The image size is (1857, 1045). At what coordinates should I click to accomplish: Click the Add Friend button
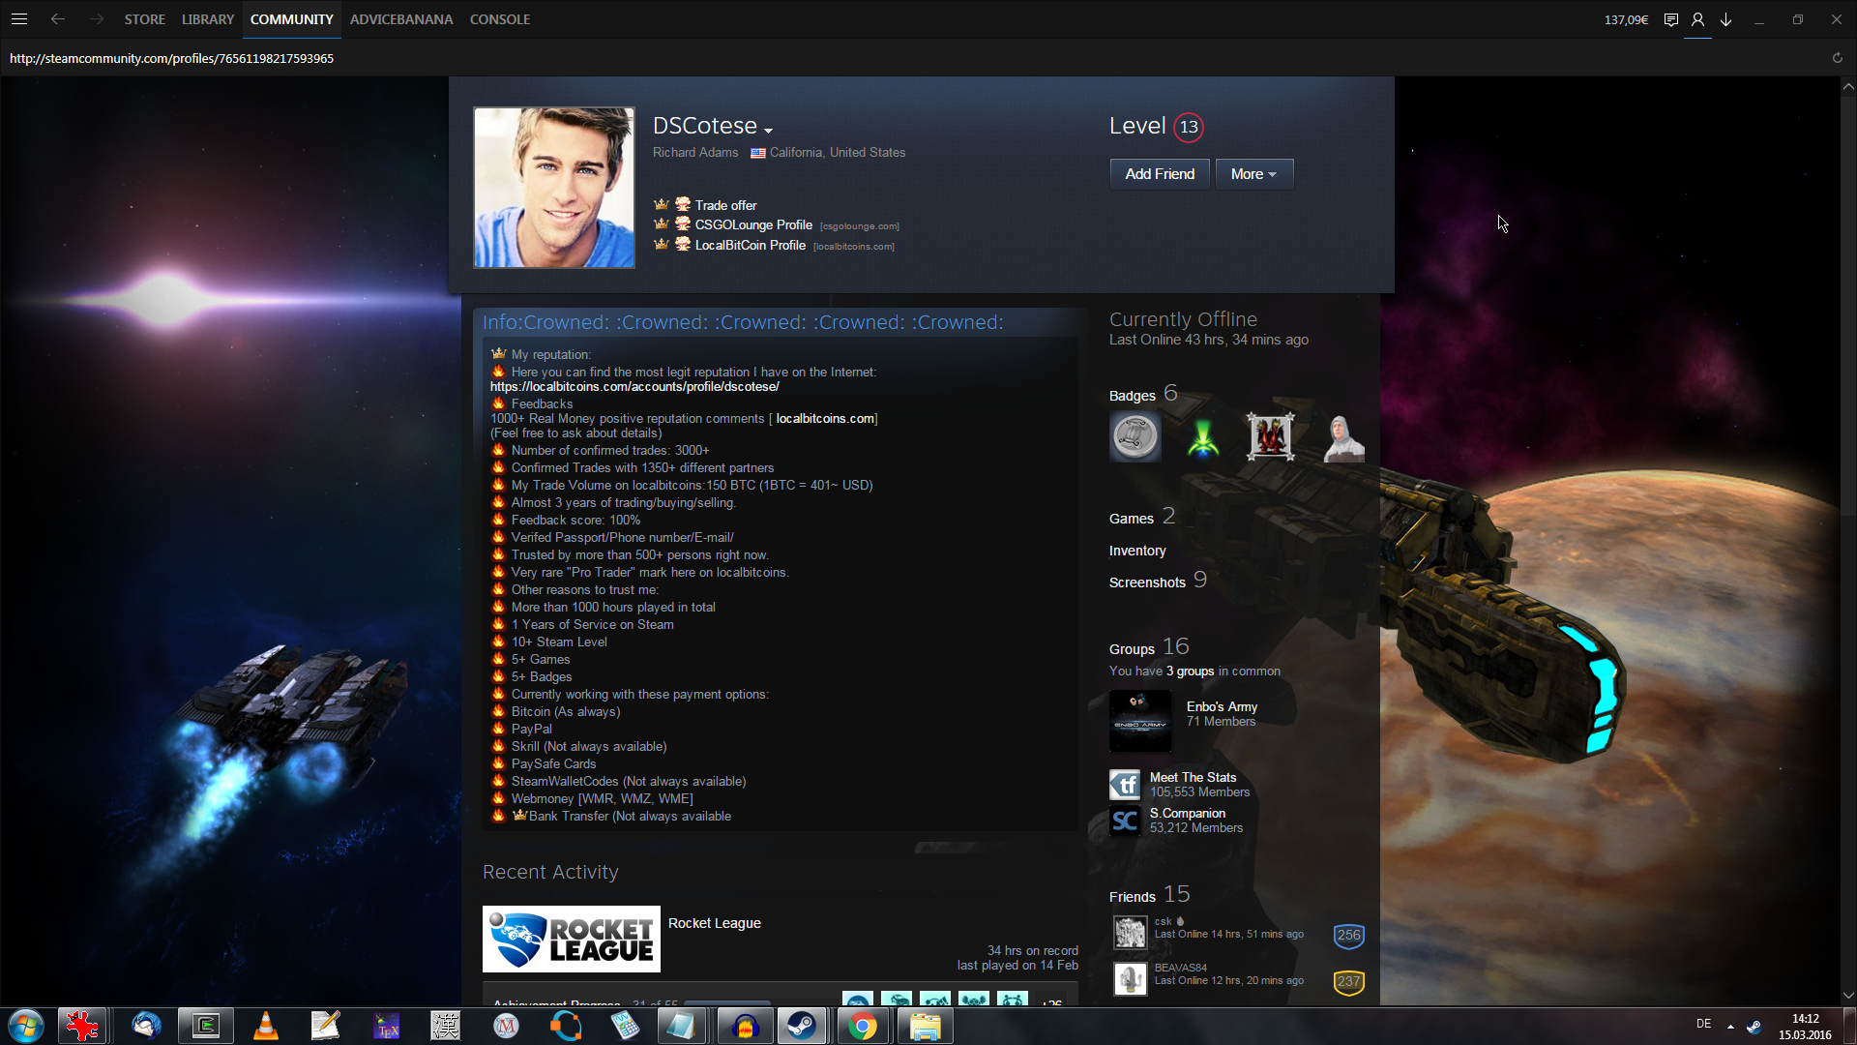[x=1159, y=174]
